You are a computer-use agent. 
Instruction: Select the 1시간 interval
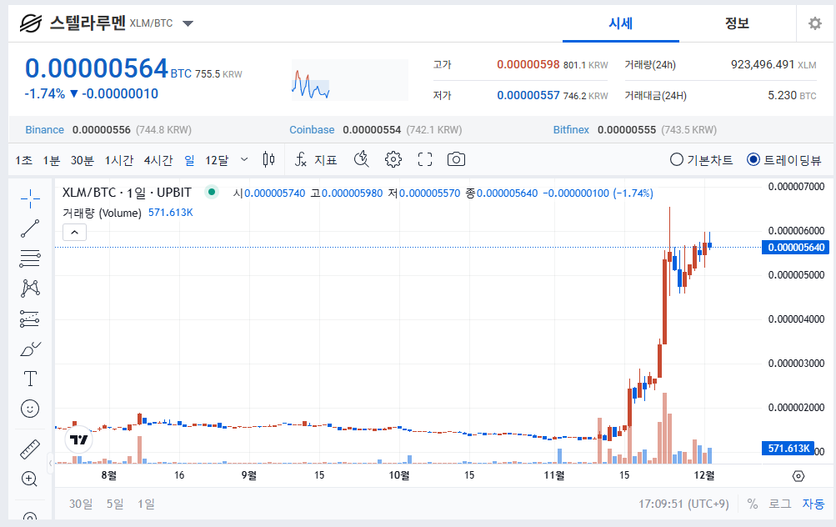point(119,160)
